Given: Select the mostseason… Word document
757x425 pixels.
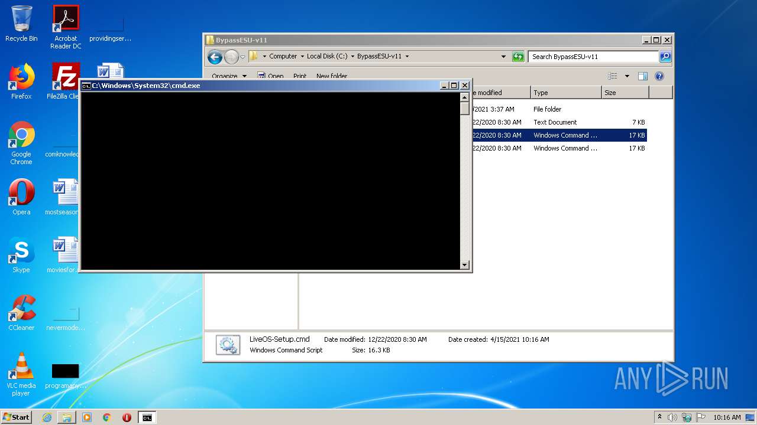Looking at the screenshot, I should pyautogui.click(x=63, y=197).
